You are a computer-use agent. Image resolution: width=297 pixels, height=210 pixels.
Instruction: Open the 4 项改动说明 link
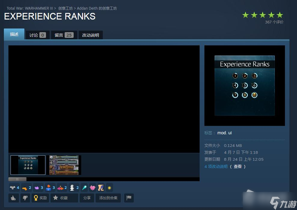pyautogui.click(x=216, y=166)
